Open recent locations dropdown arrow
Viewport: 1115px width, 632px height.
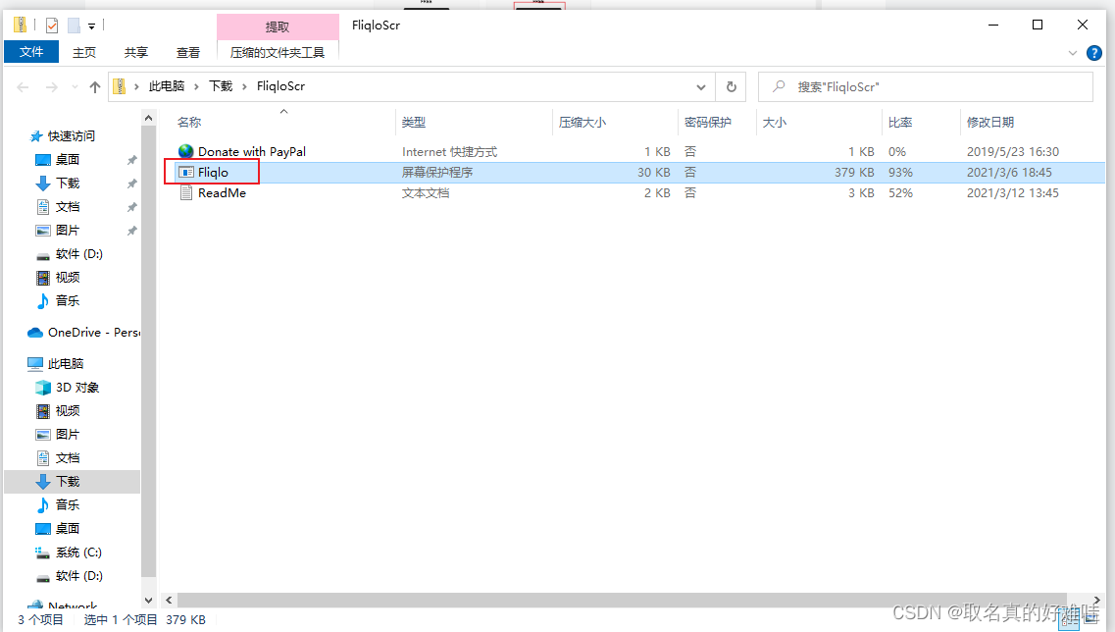(x=75, y=86)
